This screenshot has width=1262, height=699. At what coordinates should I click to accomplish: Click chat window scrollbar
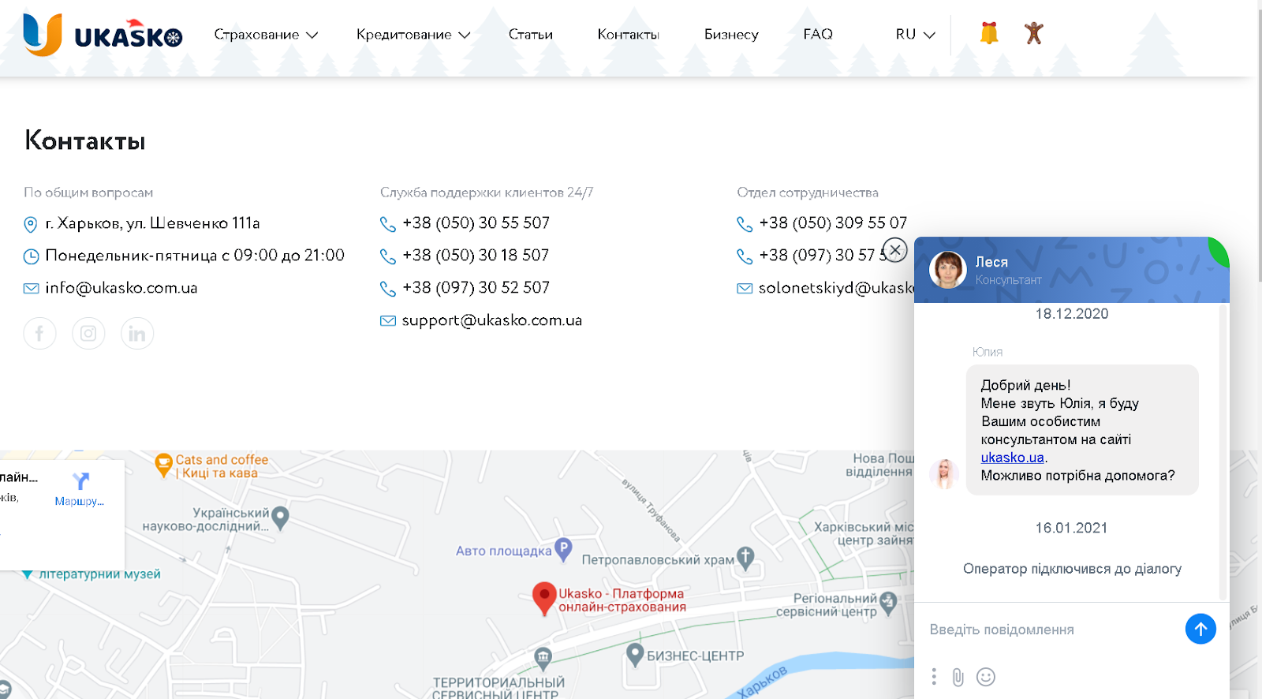[x=1223, y=451]
